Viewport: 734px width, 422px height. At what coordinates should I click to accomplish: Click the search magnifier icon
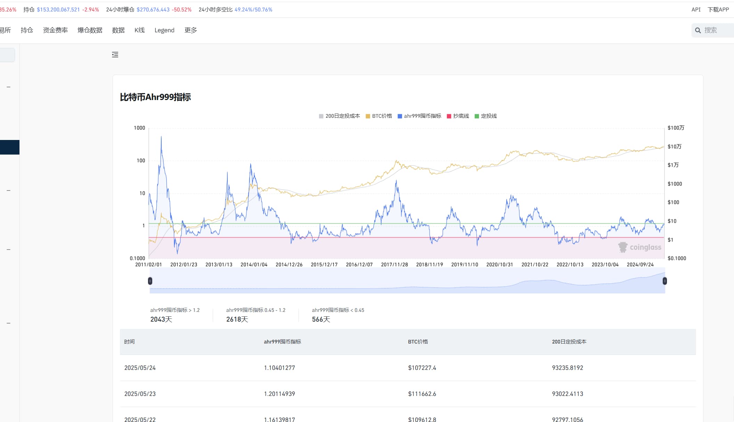[x=698, y=31]
